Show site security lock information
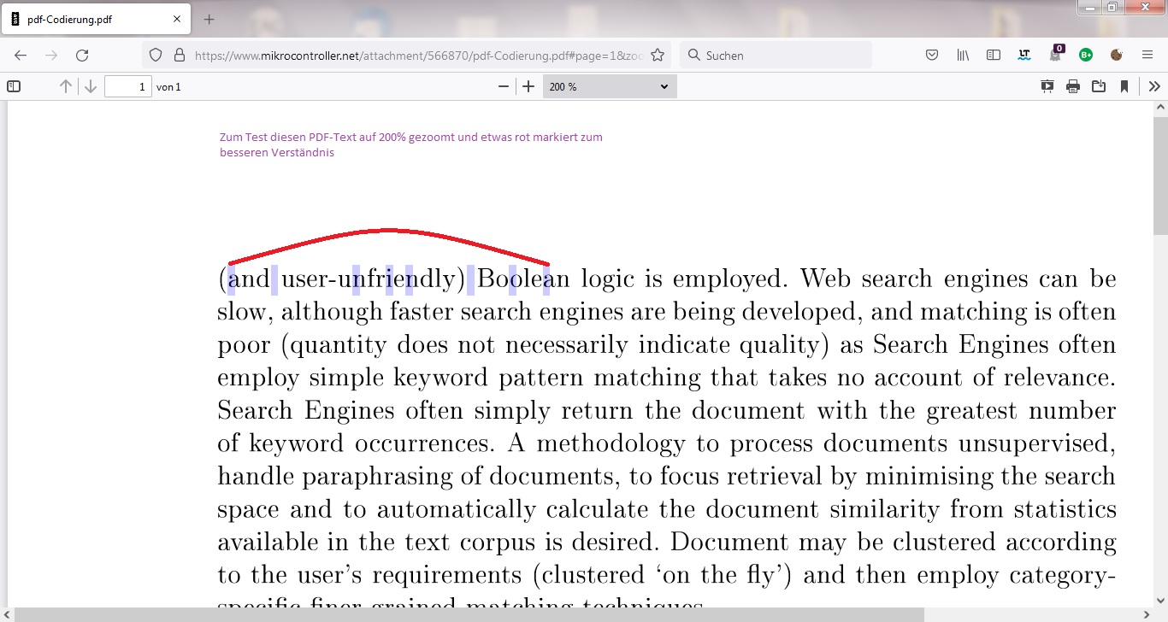The width and height of the screenshot is (1168, 622). point(179,55)
